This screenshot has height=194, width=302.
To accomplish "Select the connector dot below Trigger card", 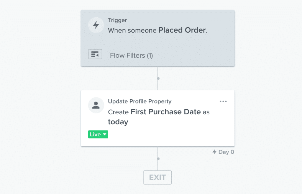I will [x=158, y=78].
